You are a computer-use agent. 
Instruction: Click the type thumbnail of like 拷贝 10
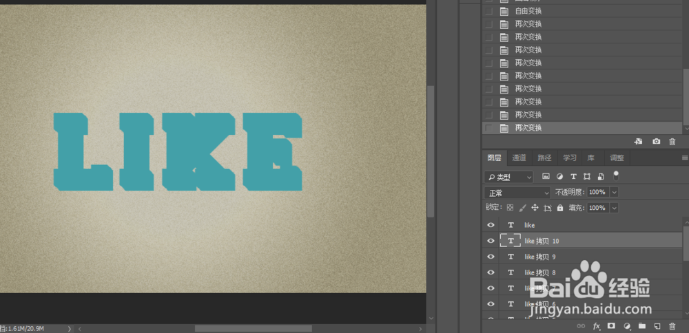pyautogui.click(x=511, y=240)
